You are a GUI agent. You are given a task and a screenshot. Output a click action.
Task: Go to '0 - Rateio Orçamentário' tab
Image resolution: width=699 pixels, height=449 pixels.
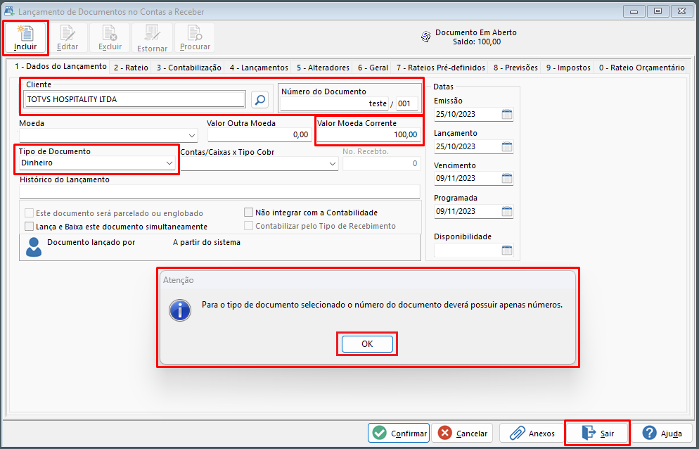click(641, 68)
